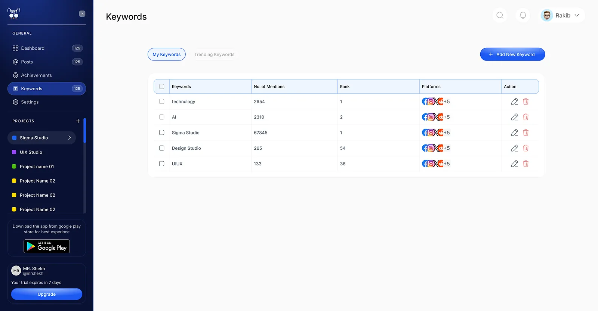
Task: Delete the UIUX keyword
Action: coord(525,164)
